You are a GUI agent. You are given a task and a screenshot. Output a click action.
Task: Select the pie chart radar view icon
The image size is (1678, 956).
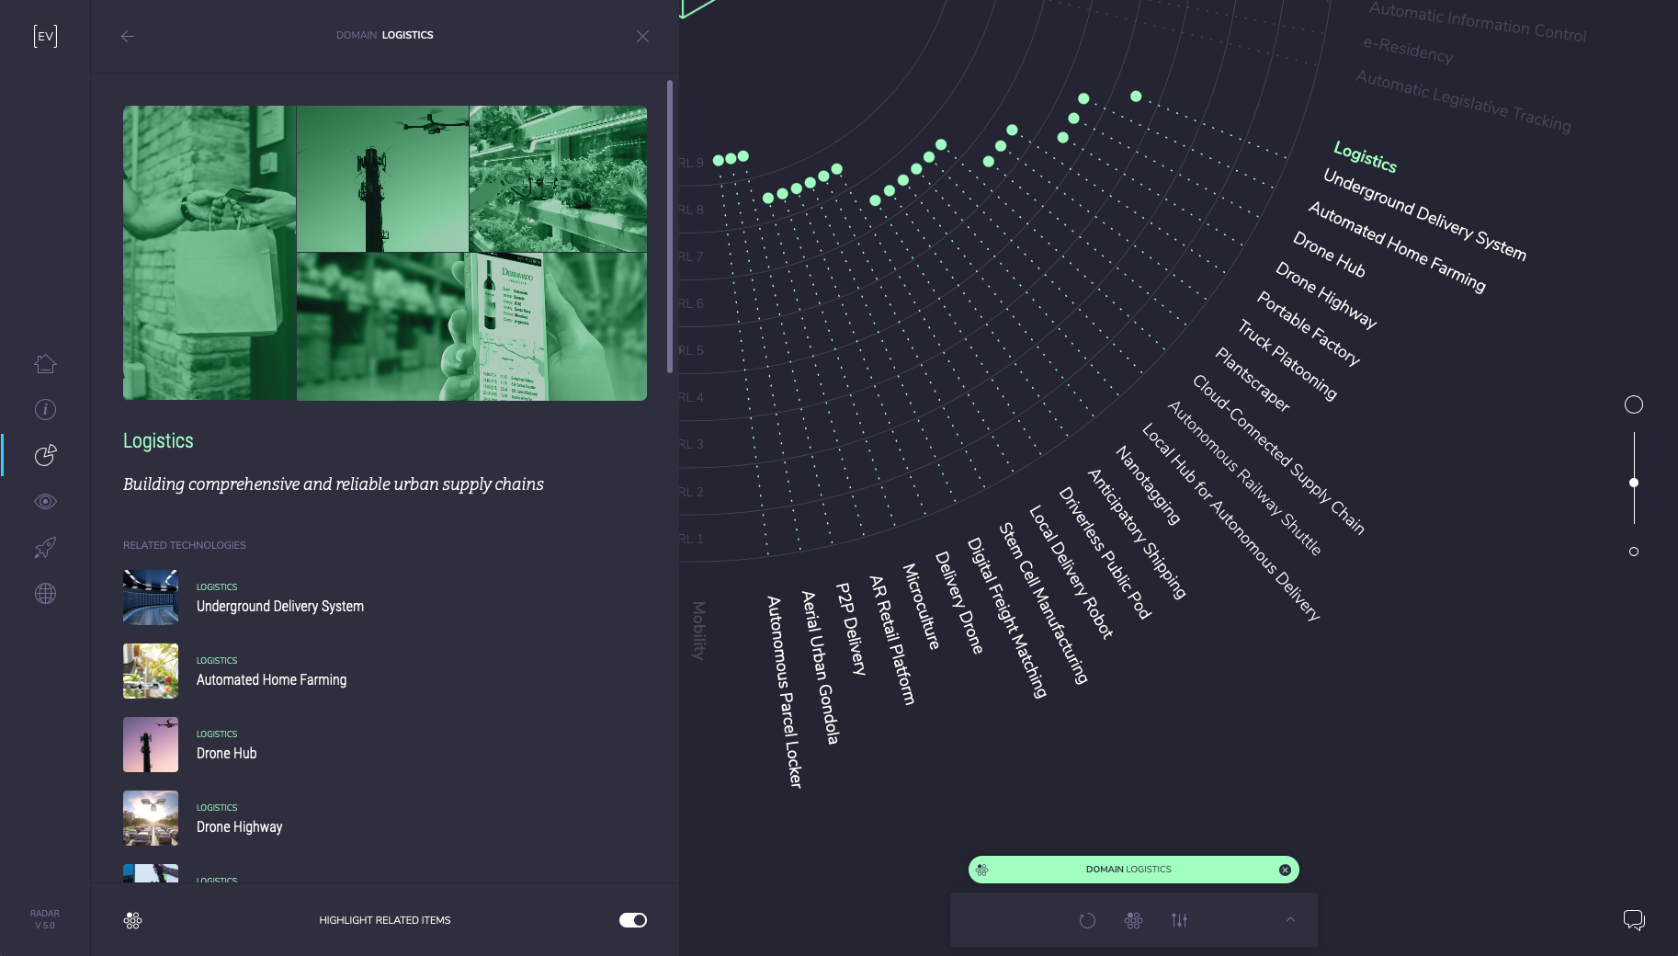[44, 455]
